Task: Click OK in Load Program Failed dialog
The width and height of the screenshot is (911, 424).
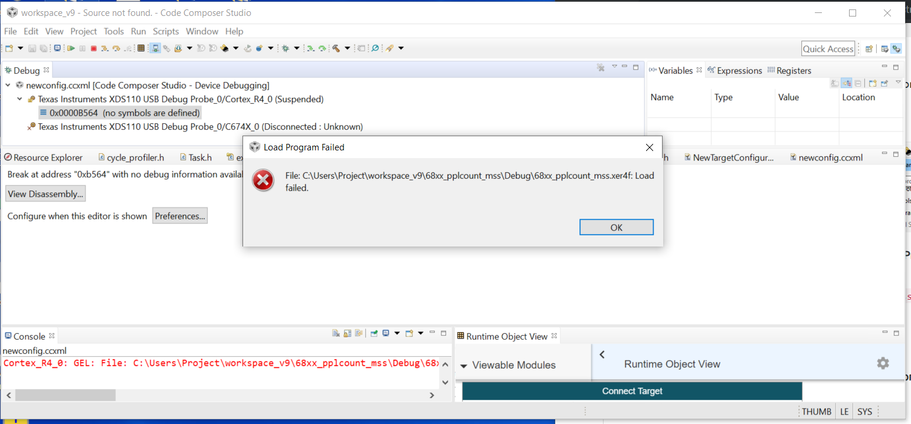Action: pyautogui.click(x=617, y=227)
